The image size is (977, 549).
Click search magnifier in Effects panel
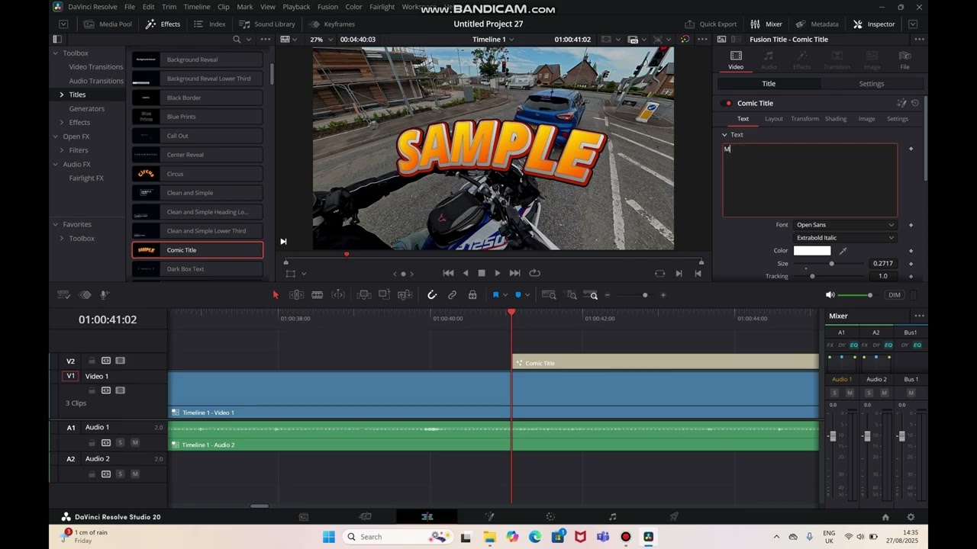pos(237,39)
